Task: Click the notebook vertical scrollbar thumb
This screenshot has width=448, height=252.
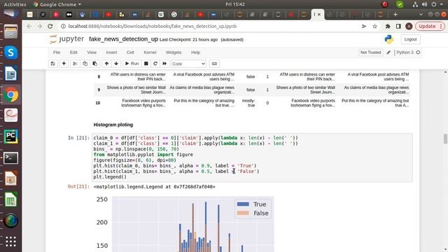Action: click(x=445, y=139)
